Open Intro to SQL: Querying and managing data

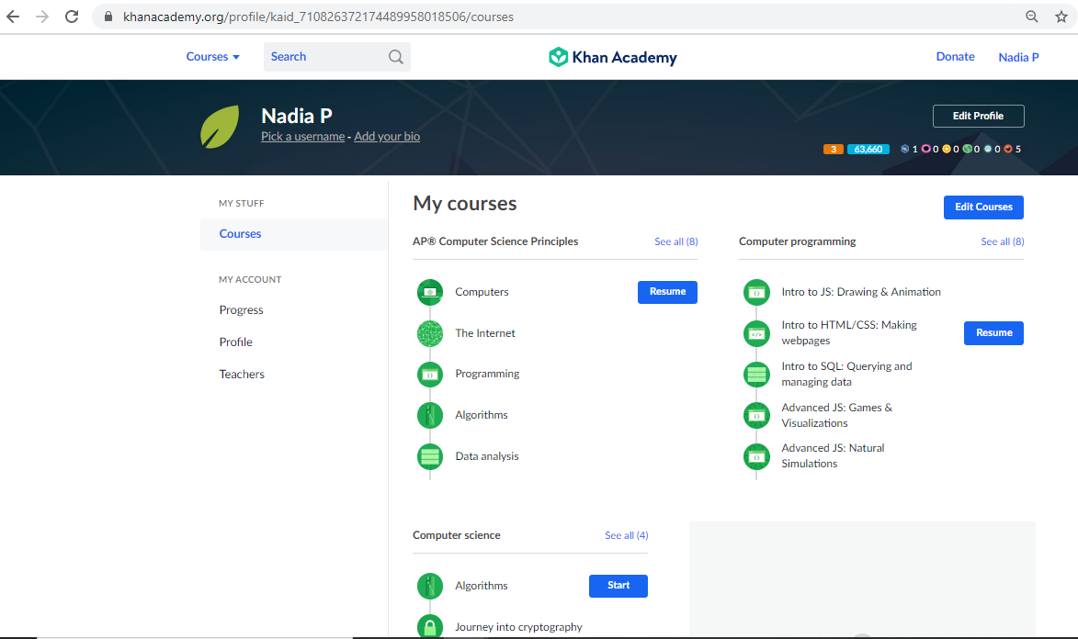pyautogui.click(x=846, y=375)
